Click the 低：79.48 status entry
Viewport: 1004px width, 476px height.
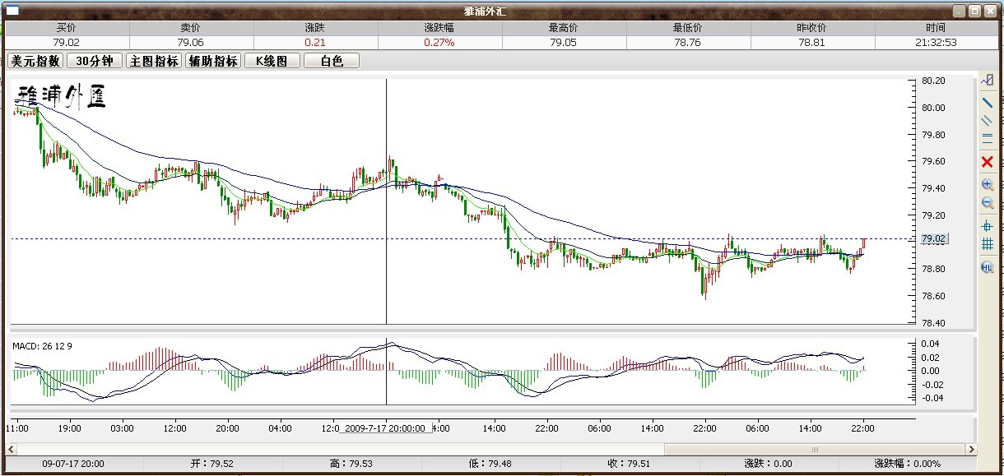coord(490,464)
